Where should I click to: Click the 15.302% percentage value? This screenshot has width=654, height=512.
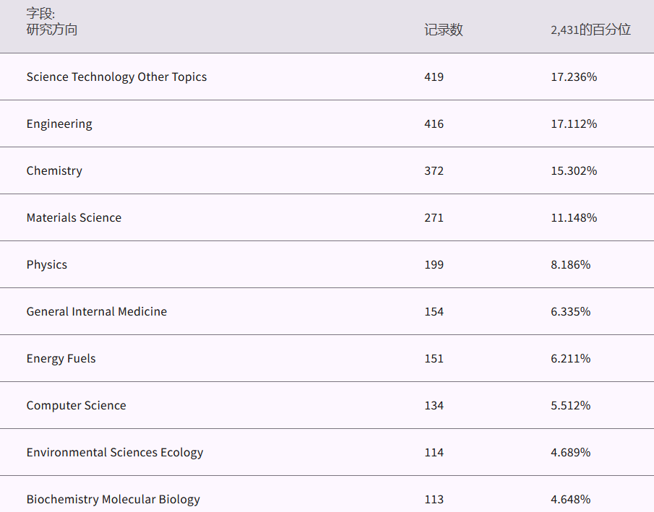(574, 171)
